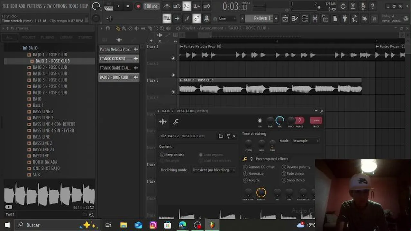Screen dimensions: 411x231
Task: Click the red Record button
Action: pos(138,6)
